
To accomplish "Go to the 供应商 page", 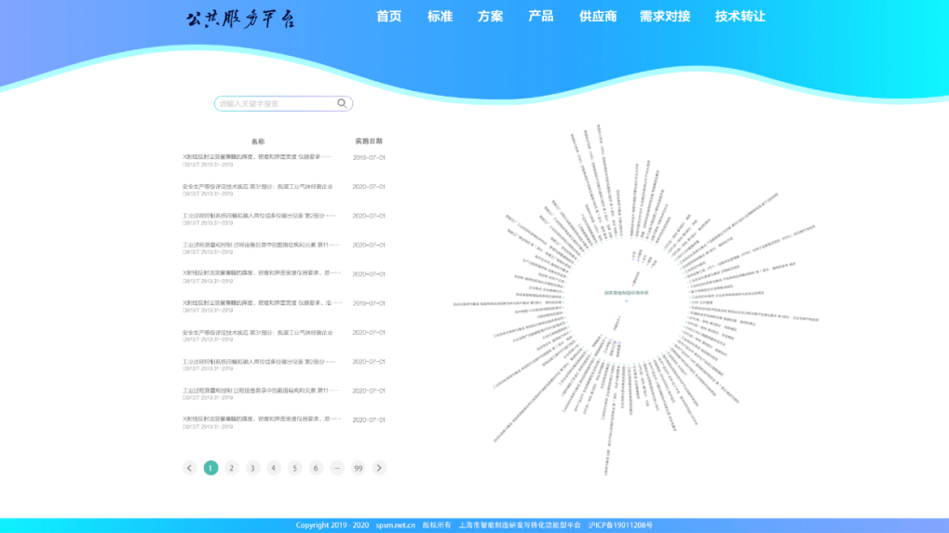I will click(597, 17).
